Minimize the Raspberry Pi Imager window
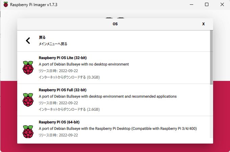230x152 pixels. point(191,5)
